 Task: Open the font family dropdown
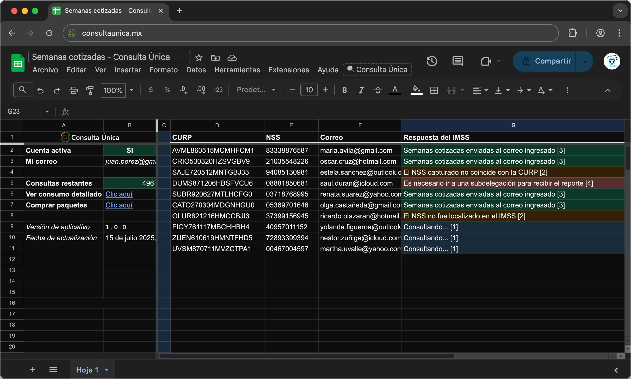[256, 90]
